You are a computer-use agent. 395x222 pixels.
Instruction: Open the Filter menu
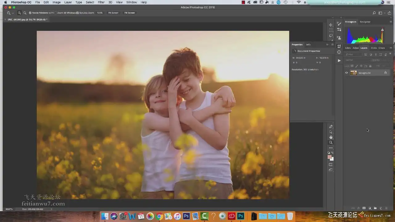pos(101,2)
